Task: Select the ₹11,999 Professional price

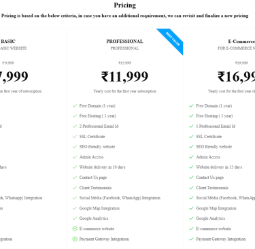Action: click(x=124, y=76)
